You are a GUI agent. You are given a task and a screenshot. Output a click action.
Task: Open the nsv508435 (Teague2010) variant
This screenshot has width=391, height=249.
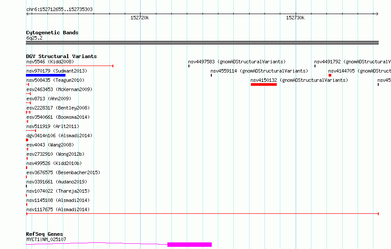click(55, 80)
